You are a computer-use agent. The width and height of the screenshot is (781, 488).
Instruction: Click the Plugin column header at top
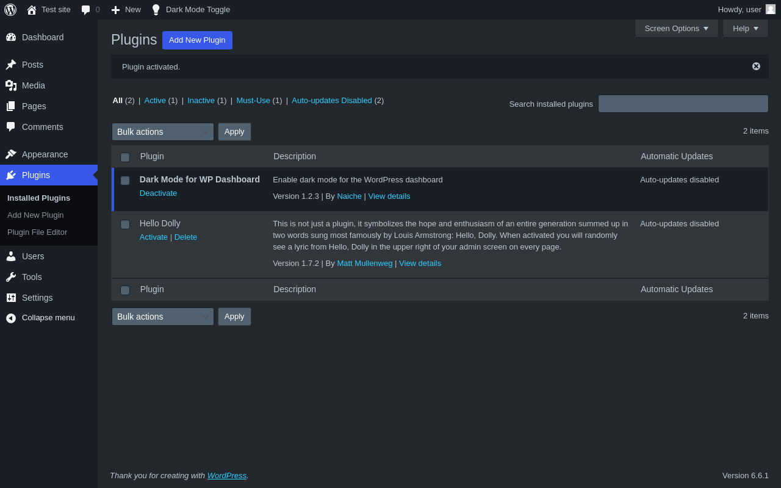tap(152, 156)
